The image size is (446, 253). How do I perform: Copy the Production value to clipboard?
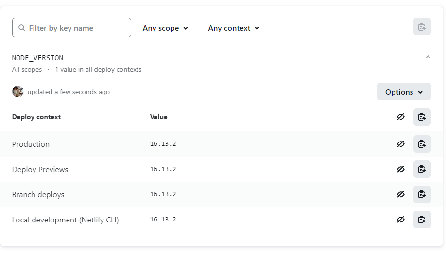tap(422, 144)
